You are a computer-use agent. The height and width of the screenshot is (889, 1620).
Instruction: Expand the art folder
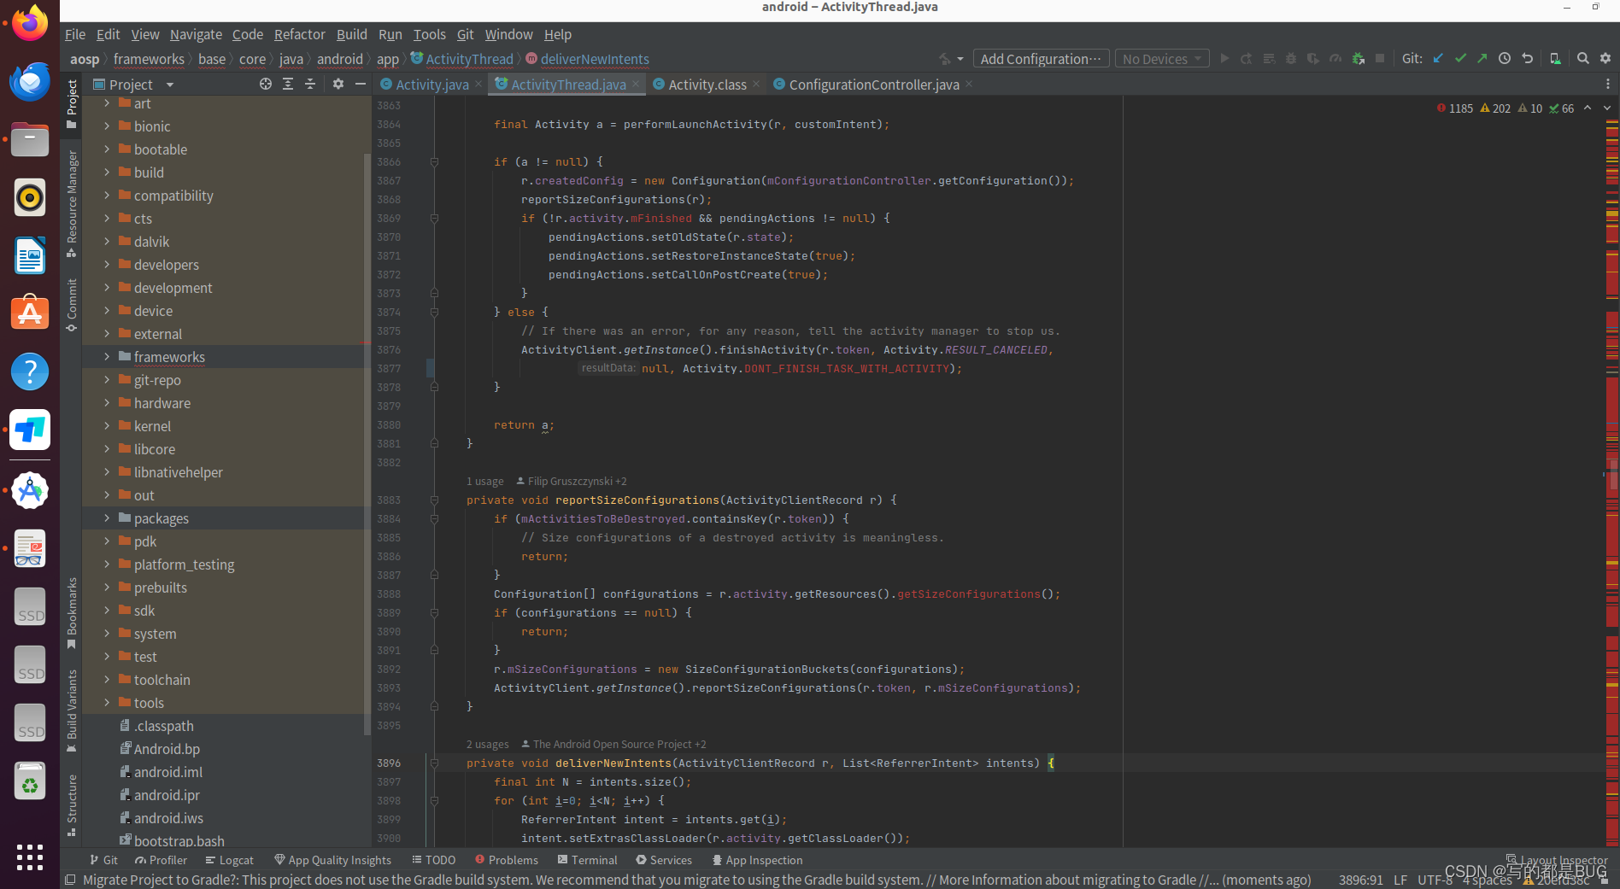tap(107, 103)
